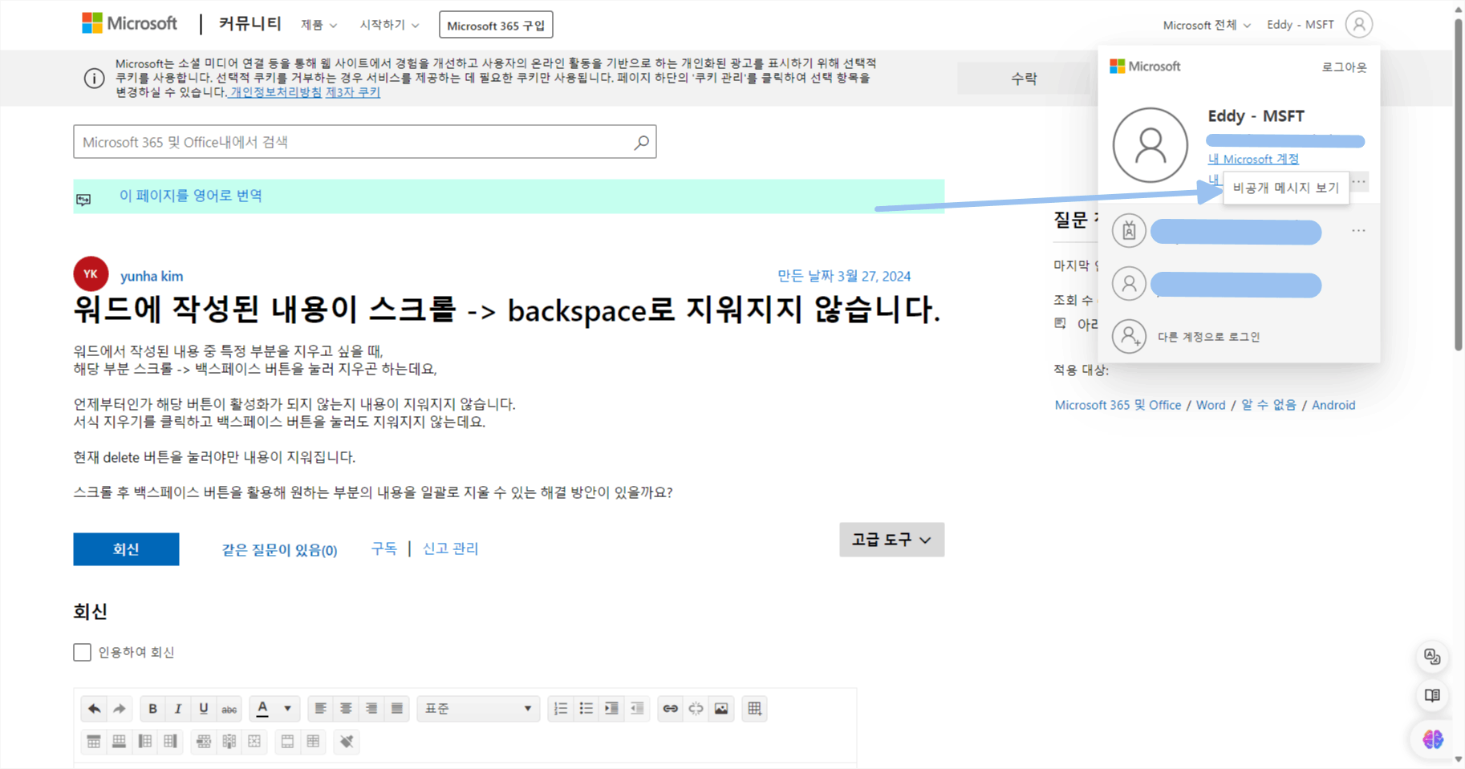Image resolution: width=1465 pixels, height=769 pixels.
Task: Click the 같은 질문이 있음(0) link
Action: [x=279, y=550]
